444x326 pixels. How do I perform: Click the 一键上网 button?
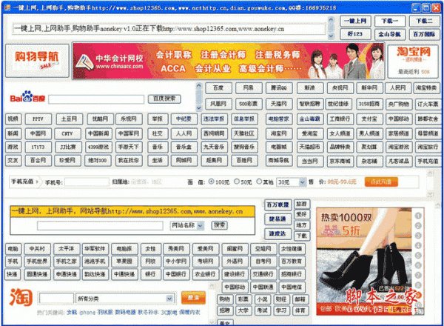[x=355, y=21]
